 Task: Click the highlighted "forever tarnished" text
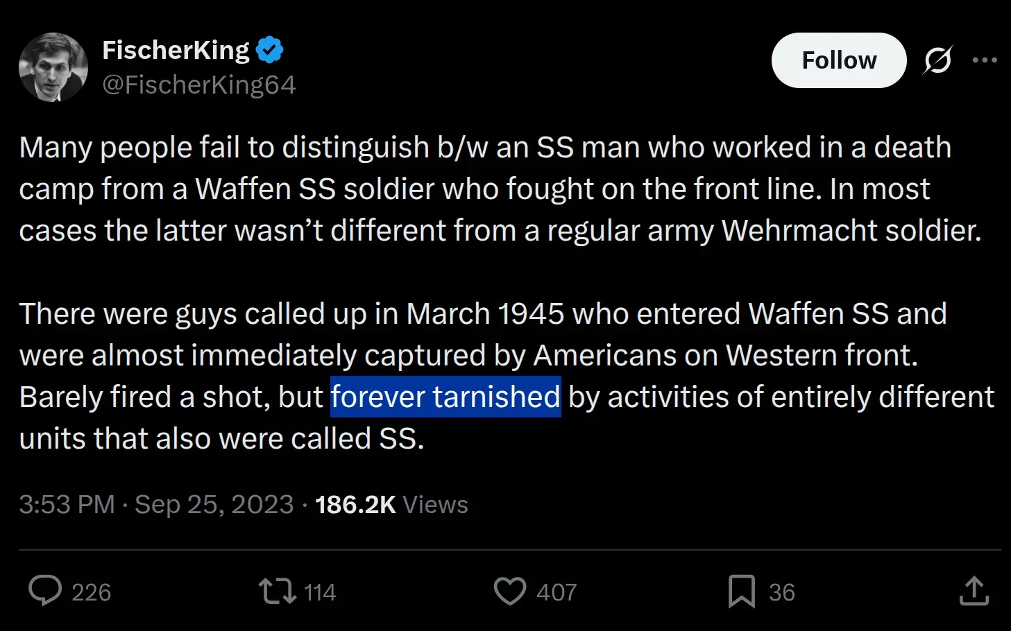tap(445, 397)
